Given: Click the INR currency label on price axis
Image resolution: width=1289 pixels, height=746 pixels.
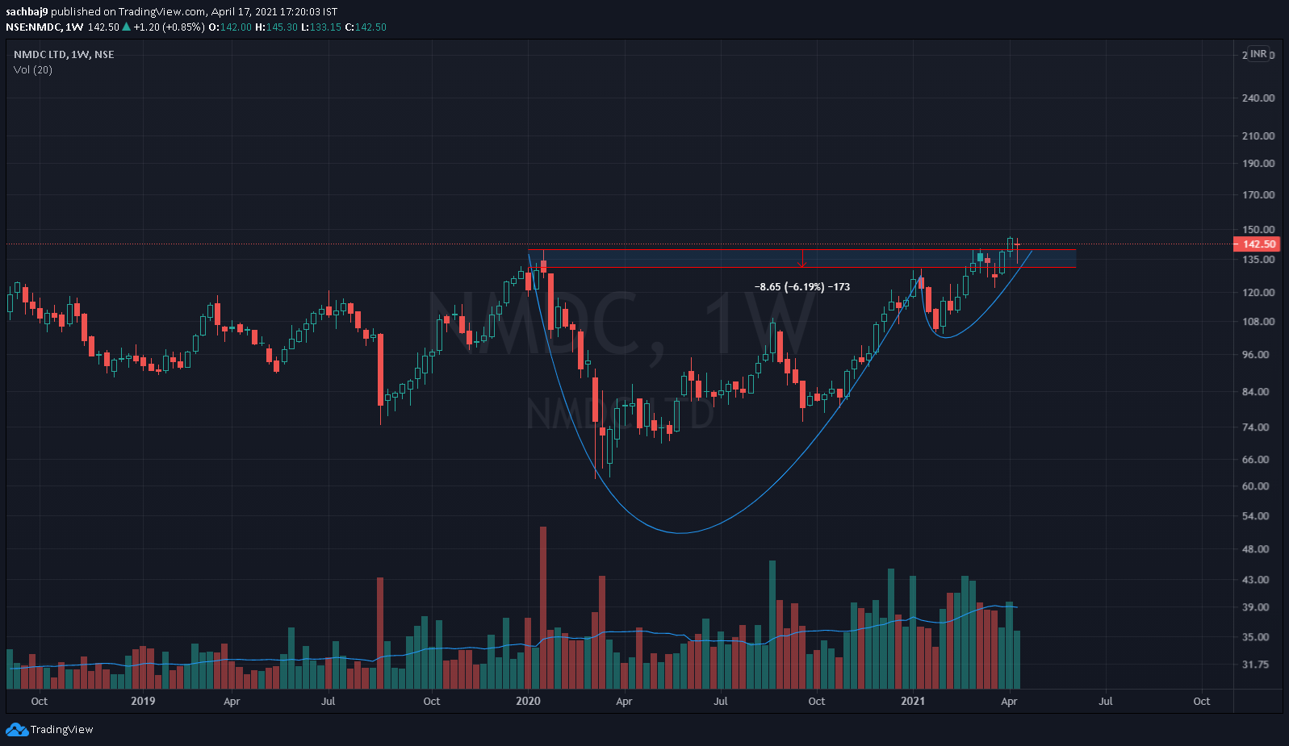Looking at the screenshot, I should pos(1258,54).
